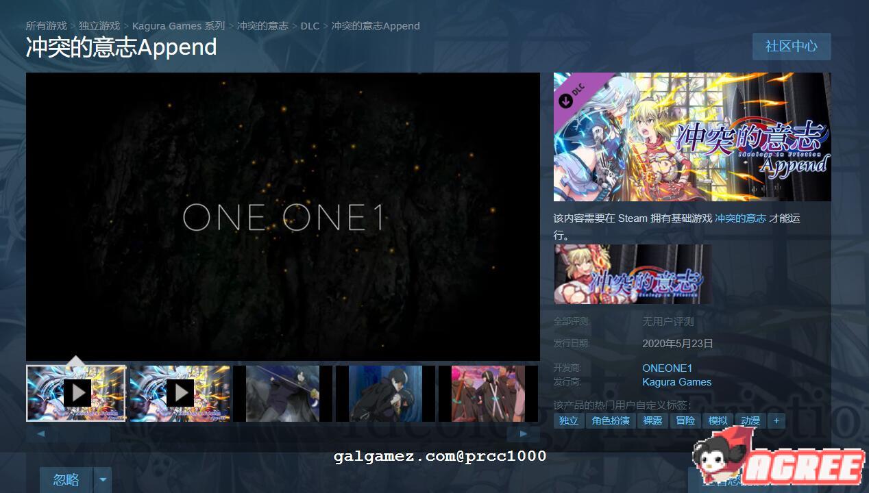Open the 社区中心 community hub
The width and height of the screenshot is (869, 493).
791,47
